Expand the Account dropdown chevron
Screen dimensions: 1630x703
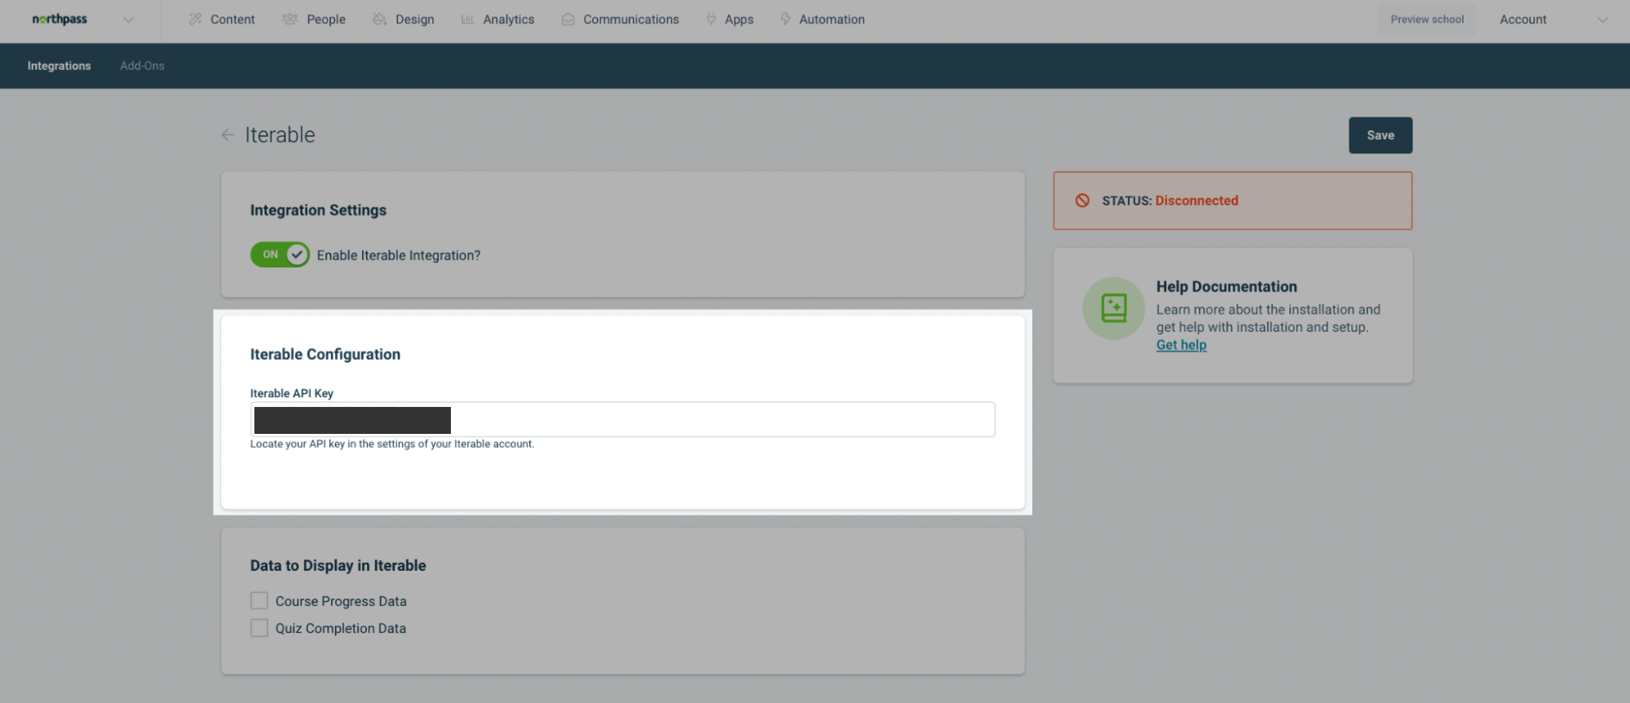point(1602,20)
